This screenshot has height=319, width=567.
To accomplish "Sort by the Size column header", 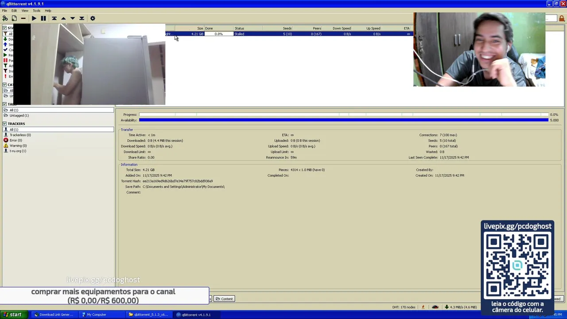I will coord(190,28).
